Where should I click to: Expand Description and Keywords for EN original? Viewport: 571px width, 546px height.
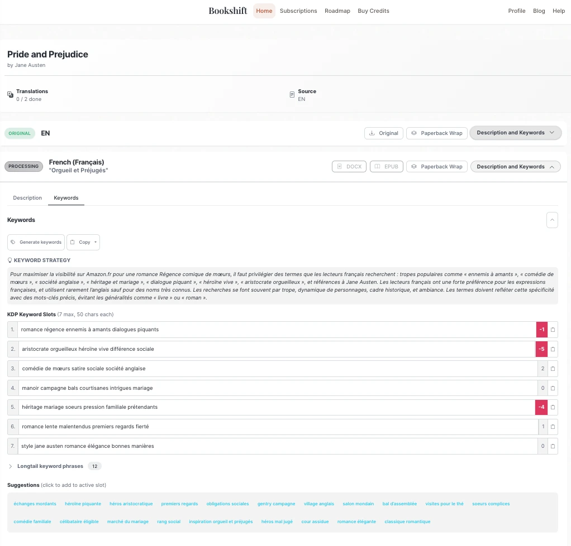pos(515,133)
